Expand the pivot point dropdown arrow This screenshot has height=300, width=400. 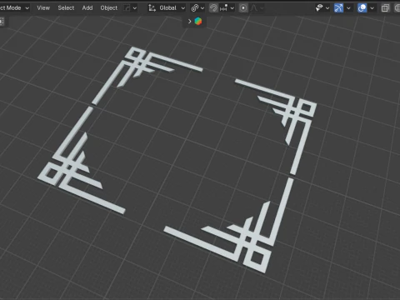(202, 8)
